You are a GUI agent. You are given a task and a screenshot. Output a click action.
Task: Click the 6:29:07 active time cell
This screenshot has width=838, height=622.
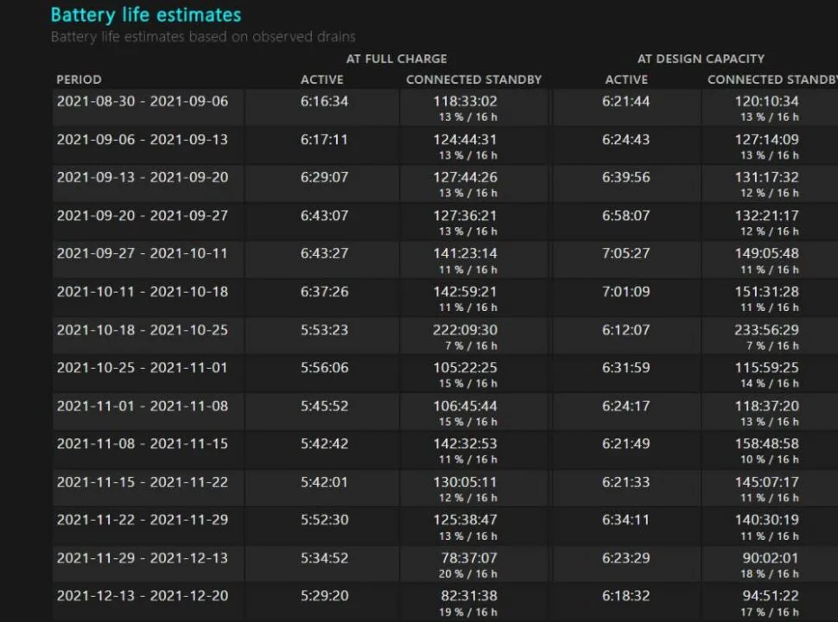click(325, 177)
